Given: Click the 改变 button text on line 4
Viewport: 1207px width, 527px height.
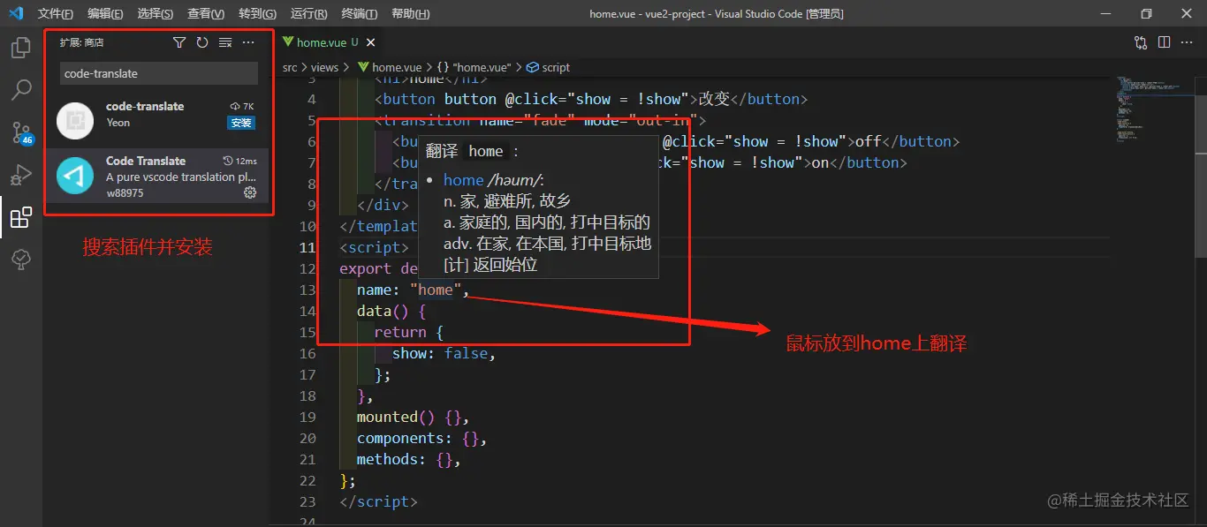Looking at the screenshot, I should [713, 99].
